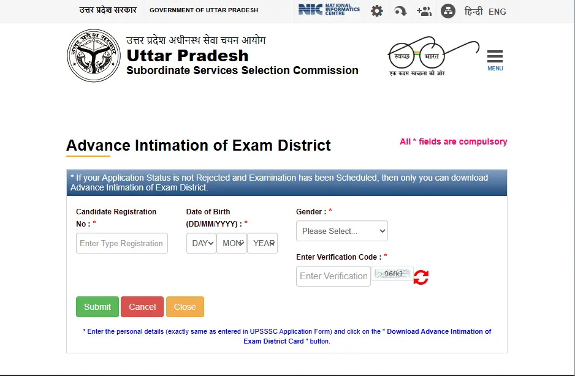Refresh the captcha with the red arrows icon
This screenshot has width=575, height=376.
421,277
